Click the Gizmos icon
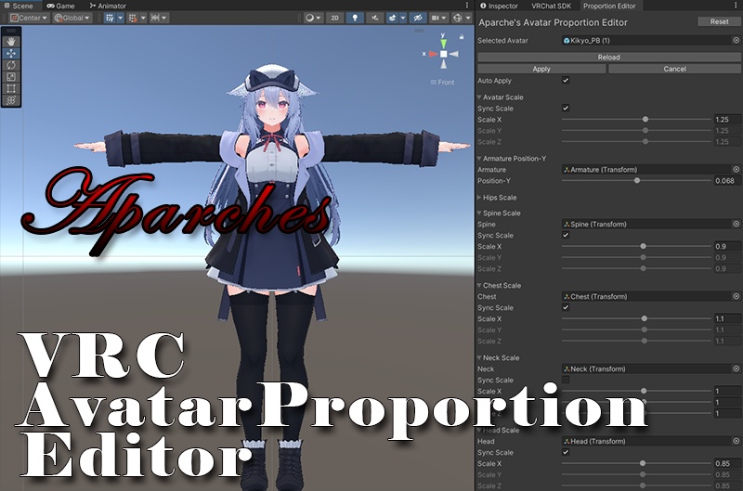This screenshot has width=743, height=491. click(457, 18)
